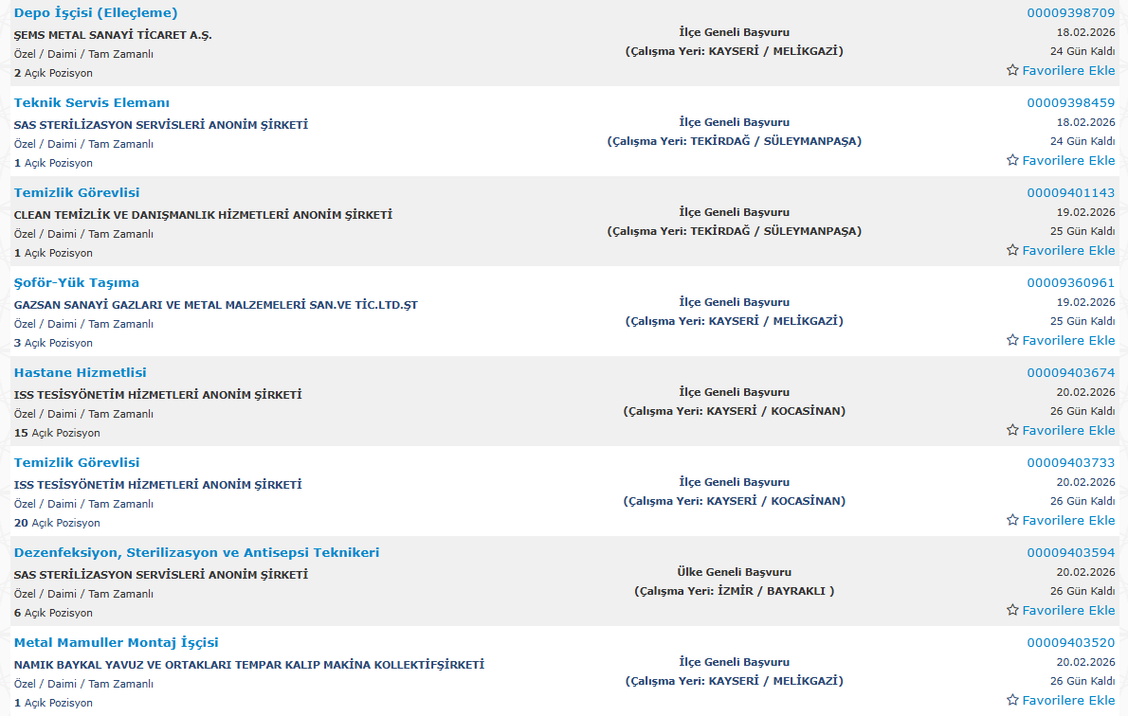Star the Metal Mamuller Montaj İşçisi job
1128x716 pixels.
click(x=1012, y=700)
